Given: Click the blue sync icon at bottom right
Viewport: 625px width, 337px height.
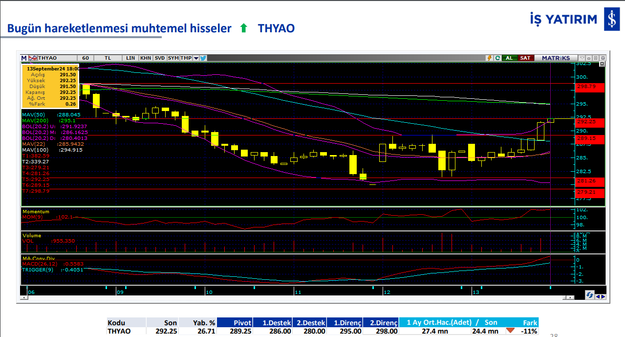Looking at the screenshot, I should click(x=590, y=295).
